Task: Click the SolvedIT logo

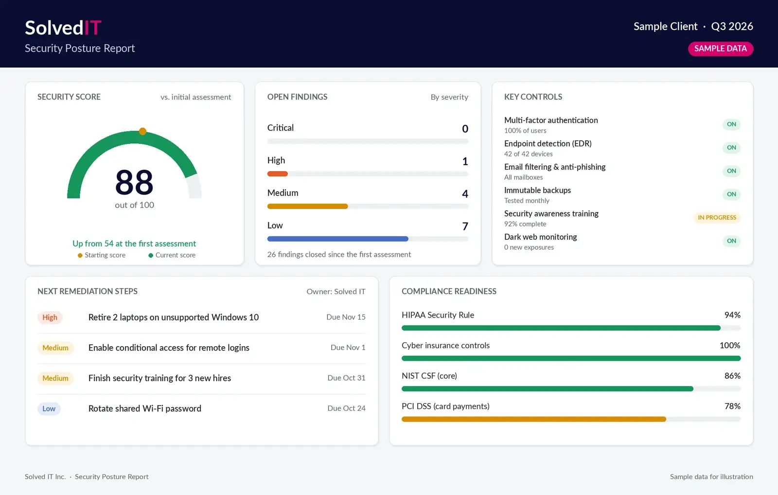Action: (63, 28)
